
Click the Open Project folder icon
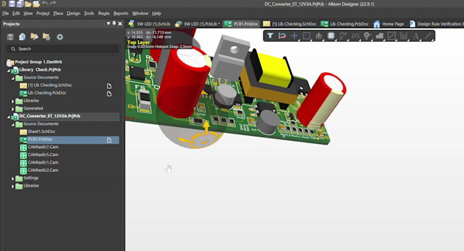tap(36, 3)
